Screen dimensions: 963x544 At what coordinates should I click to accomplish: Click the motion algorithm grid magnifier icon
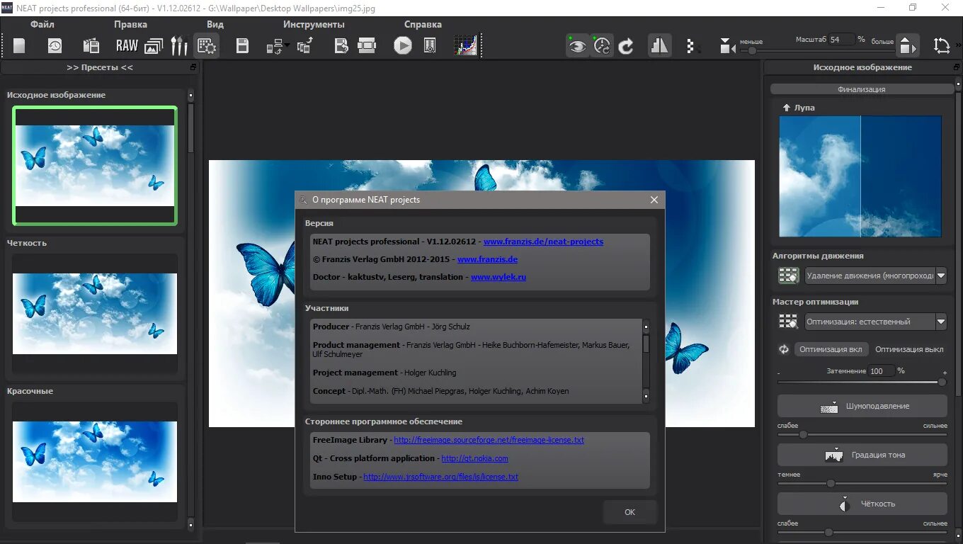[788, 276]
